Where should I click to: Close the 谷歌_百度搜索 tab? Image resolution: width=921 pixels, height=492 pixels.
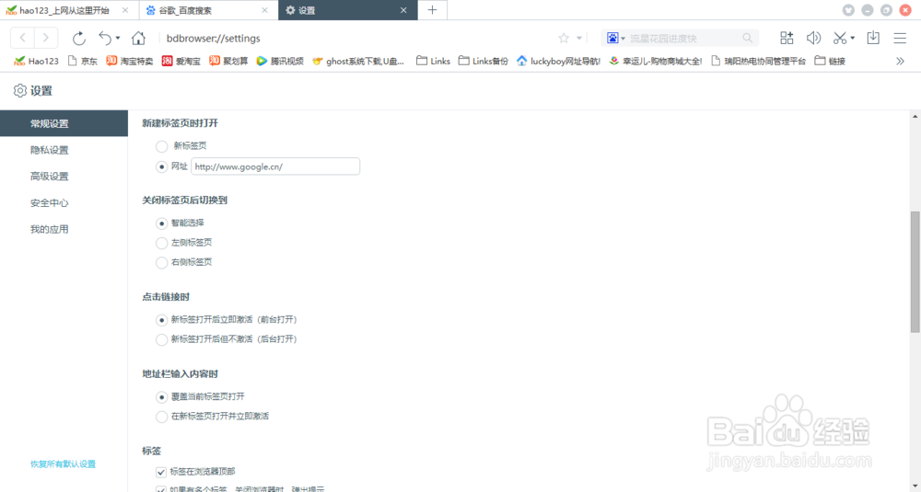(265, 10)
